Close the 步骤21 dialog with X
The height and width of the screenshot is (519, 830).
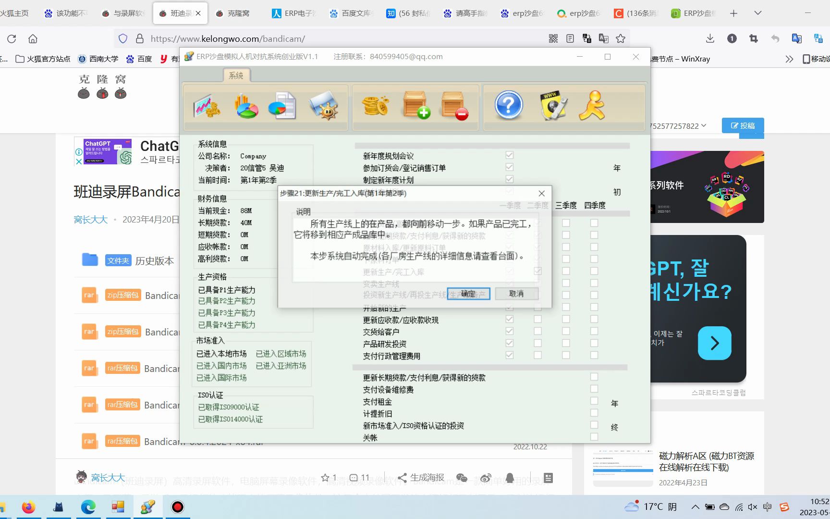[x=541, y=193]
